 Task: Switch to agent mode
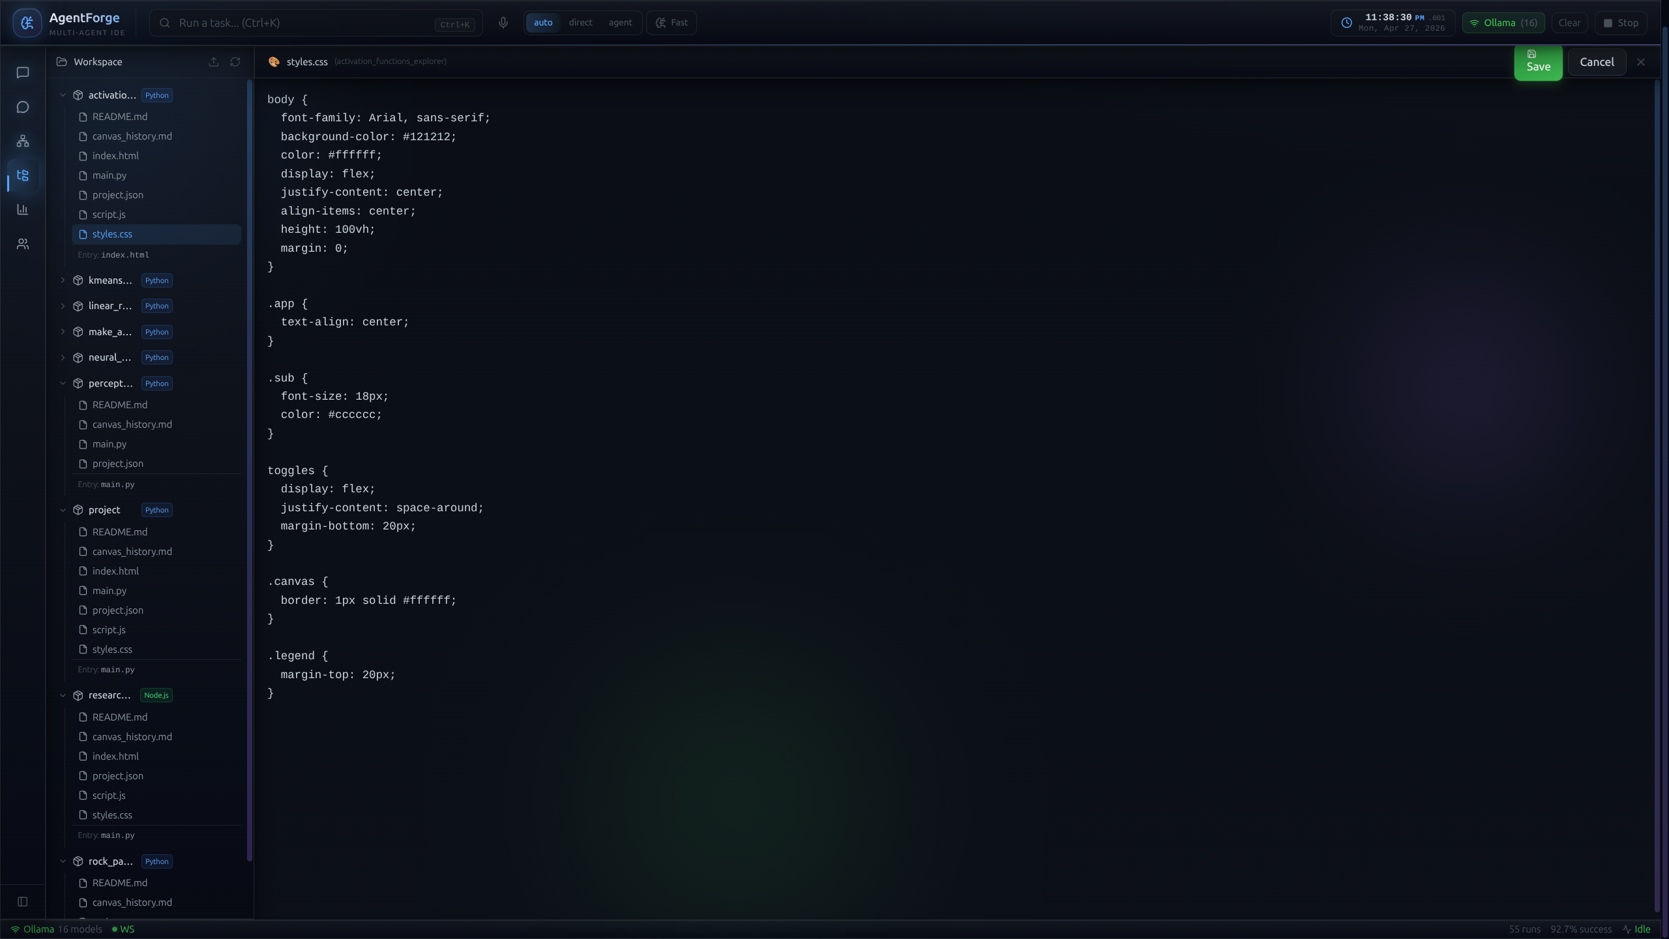[x=620, y=23]
